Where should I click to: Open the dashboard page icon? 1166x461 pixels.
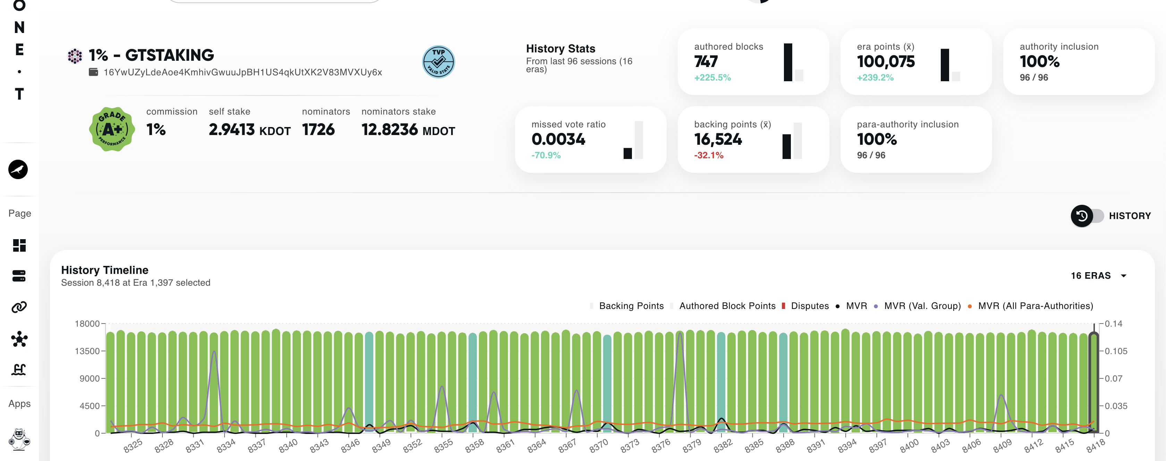tap(19, 245)
